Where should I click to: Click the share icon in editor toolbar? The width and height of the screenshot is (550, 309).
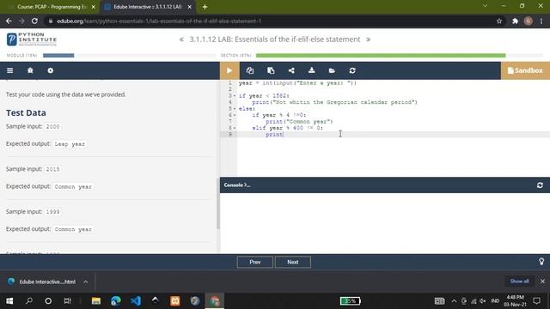point(291,70)
